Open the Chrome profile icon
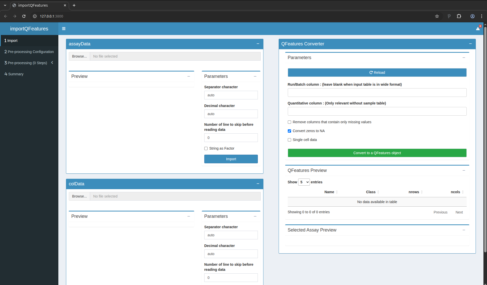487x285 pixels. [473, 16]
